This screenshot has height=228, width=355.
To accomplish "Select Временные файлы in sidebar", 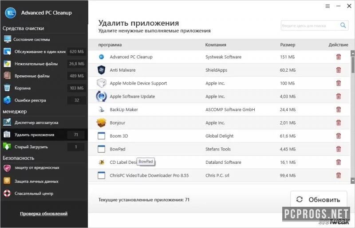I will point(44,76).
